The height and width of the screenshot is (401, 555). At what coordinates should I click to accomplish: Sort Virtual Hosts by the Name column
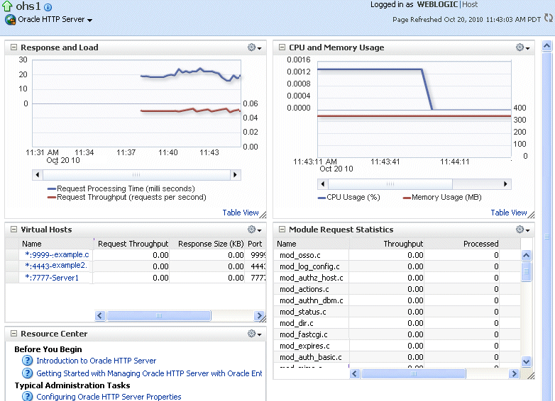point(31,244)
